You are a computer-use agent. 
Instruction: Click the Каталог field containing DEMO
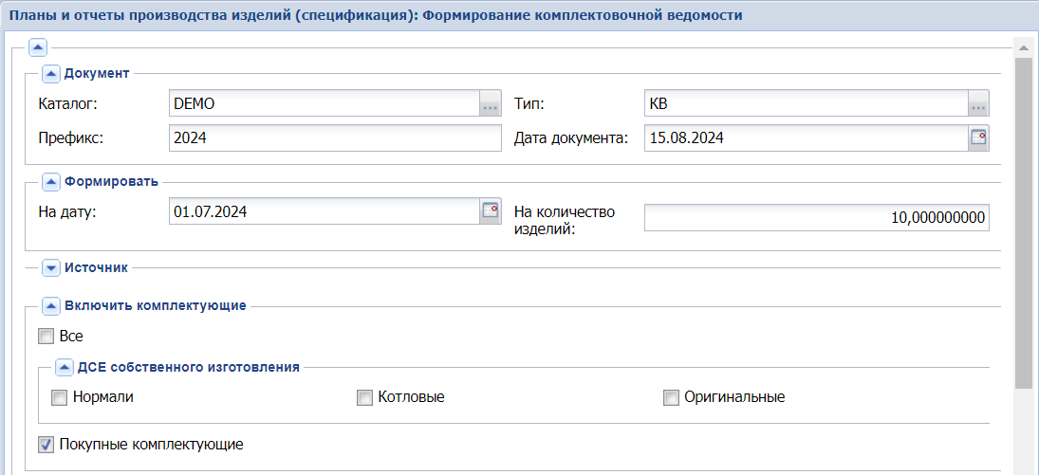pos(323,103)
